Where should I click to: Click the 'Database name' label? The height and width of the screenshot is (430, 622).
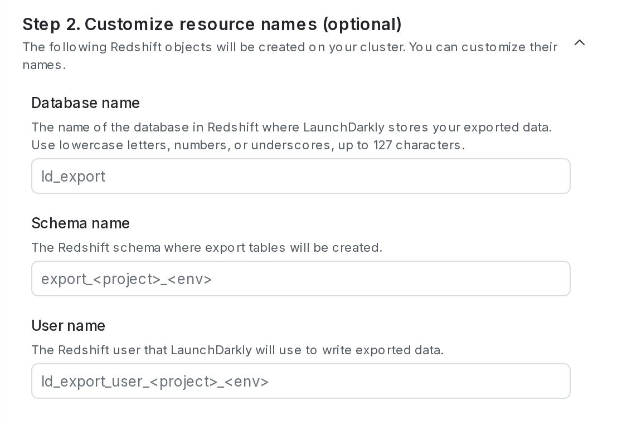click(86, 103)
